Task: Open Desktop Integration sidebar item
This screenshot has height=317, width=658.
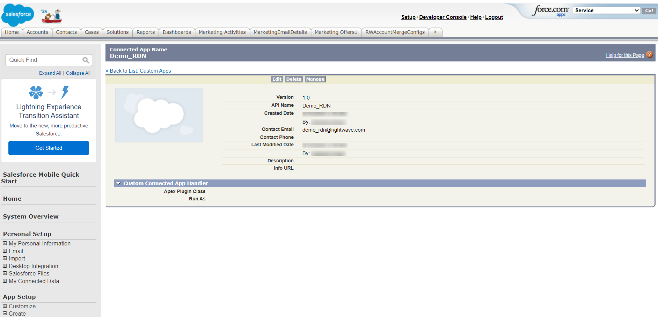Action: [x=34, y=266]
